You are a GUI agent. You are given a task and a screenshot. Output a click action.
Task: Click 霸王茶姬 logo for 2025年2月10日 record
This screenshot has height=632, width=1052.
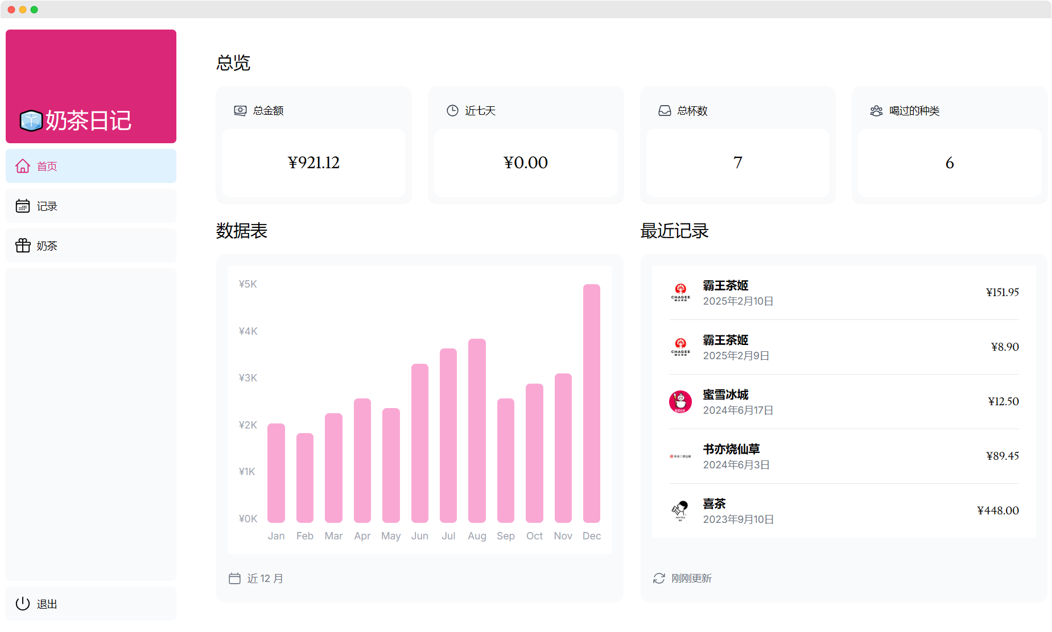(x=680, y=292)
